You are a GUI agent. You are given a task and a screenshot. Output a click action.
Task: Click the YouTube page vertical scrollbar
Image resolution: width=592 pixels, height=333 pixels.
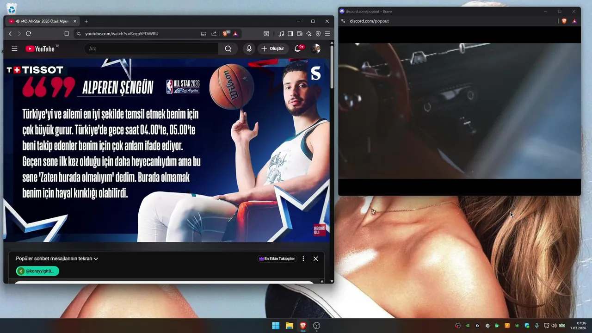coord(332,67)
